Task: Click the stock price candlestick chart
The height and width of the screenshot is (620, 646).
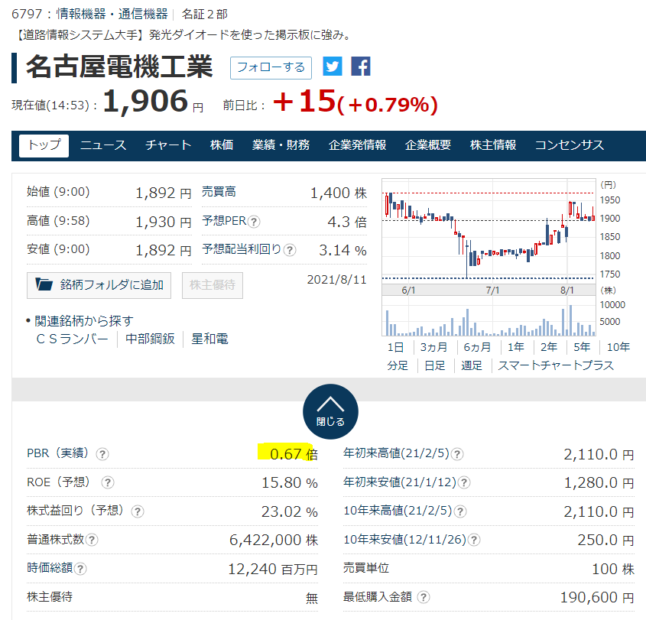Action: 489,232
